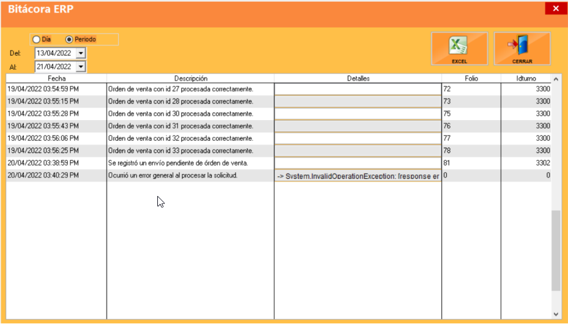The width and height of the screenshot is (568, 324).
Task: Click the Idturno column header
Action: 526,78
